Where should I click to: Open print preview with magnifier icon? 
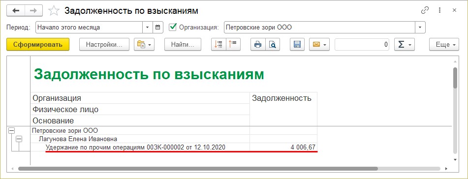click(x=273, y=44)
